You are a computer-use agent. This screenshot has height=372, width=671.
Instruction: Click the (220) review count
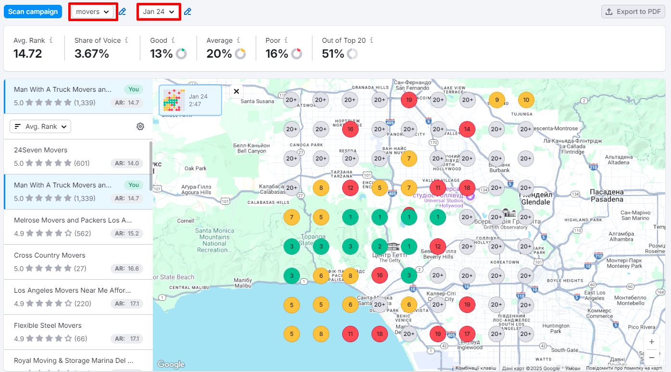83,304
